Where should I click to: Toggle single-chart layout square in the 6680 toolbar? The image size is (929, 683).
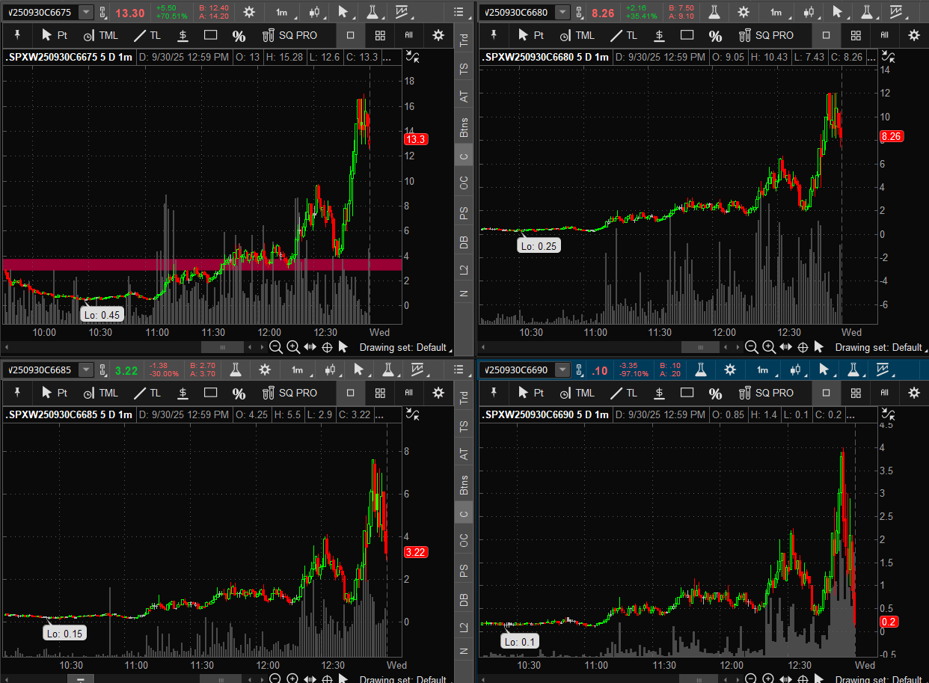click(x=826, y=35)
